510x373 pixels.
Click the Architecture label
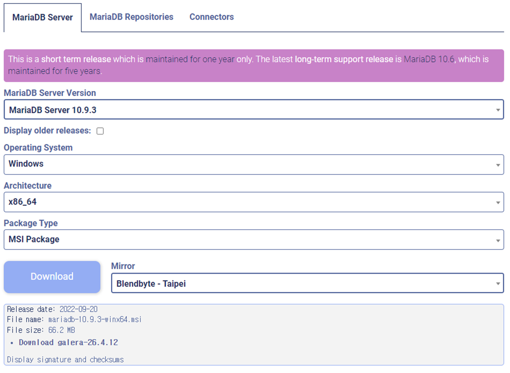pyautogui.click(x=28, y=186)
